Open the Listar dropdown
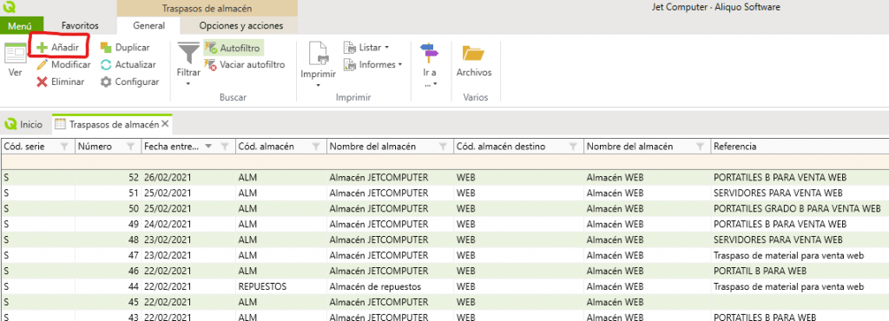The image size is (889, 321). point(366,48)
